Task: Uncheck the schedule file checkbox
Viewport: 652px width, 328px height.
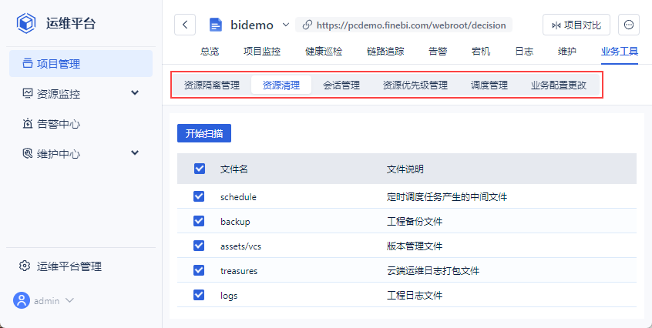Action: point(199,196)
